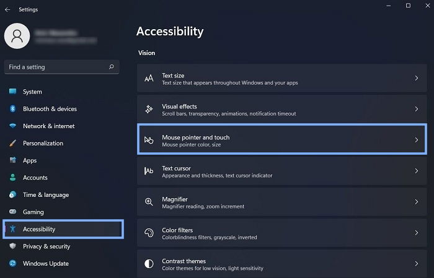Screen dimensions: 434x278
Task: Click the Contrast themes half-circle icon
Action: pos(149,264)
